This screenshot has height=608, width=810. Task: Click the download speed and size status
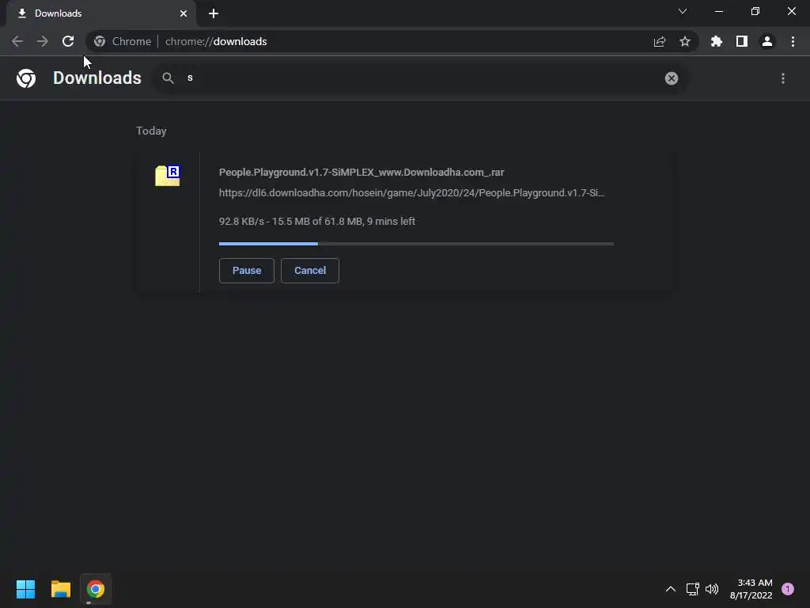tap(316, 222)
